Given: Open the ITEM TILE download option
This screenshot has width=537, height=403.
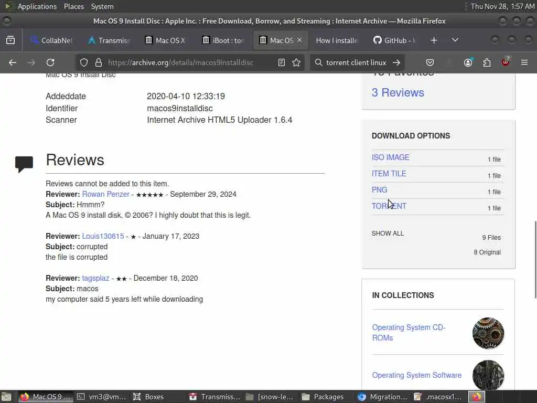Looking at the screenshot, I should click(389, 174).
